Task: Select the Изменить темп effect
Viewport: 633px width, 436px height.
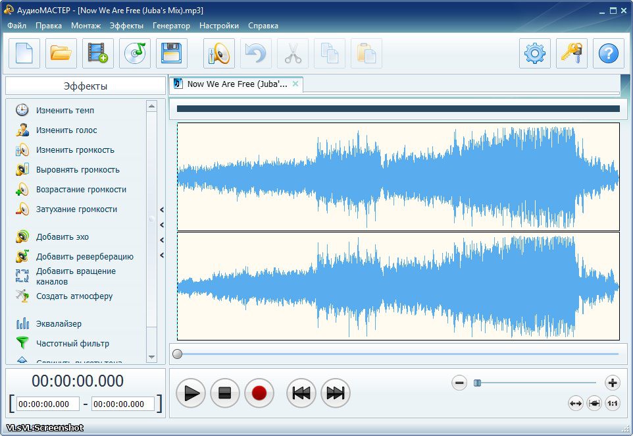Action: (64, 110)
